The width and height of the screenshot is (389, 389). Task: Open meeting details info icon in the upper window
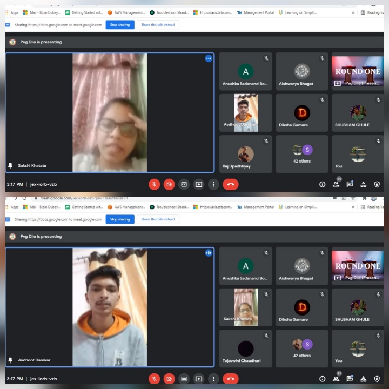[323, 184]
